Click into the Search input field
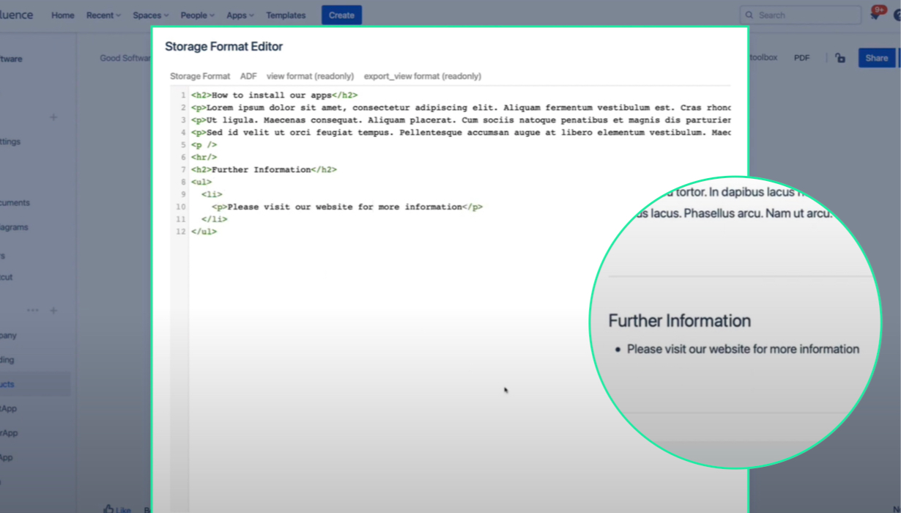This screenshot has height=513, width=901. point(801,15)
